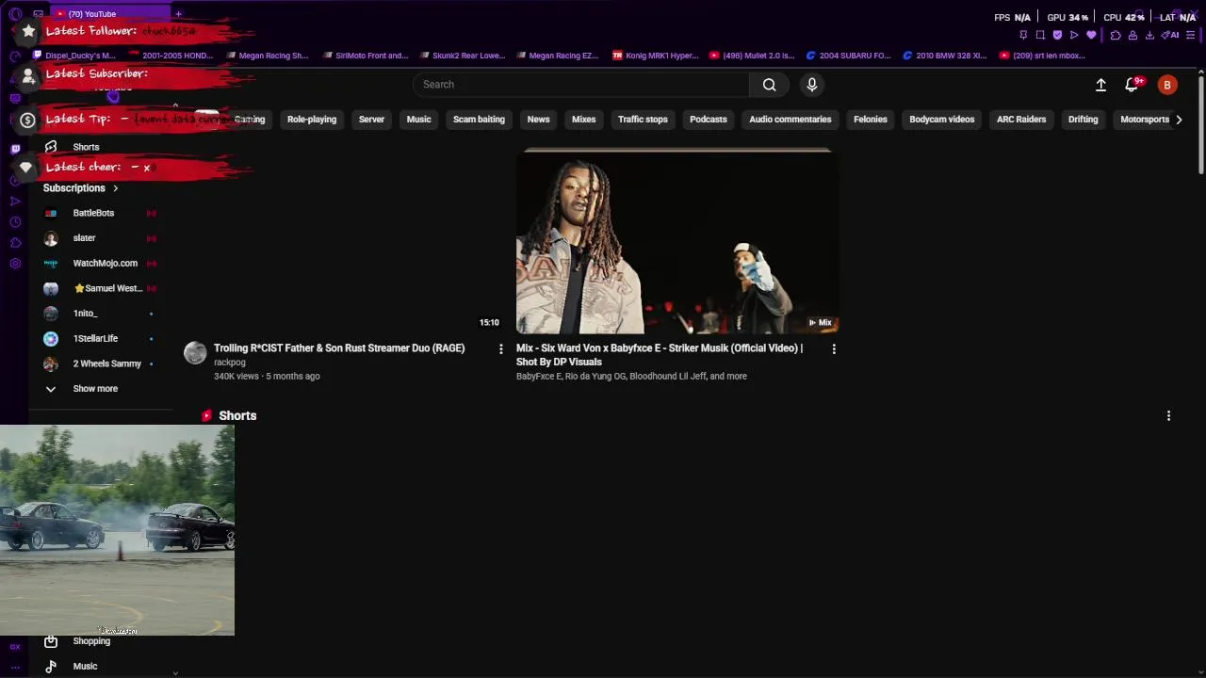Open options for Trolling R*CIST video
This screenshot has height=678, width=1206.
pos(501,349)
